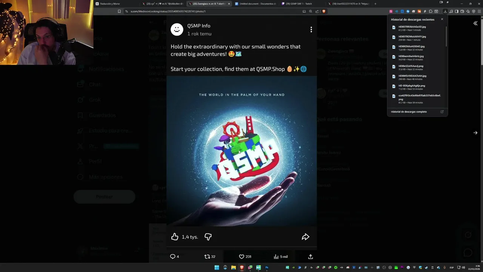Close the recent downloads history popup
Viewport: 483px width, 272px height.
coord(442,19)
